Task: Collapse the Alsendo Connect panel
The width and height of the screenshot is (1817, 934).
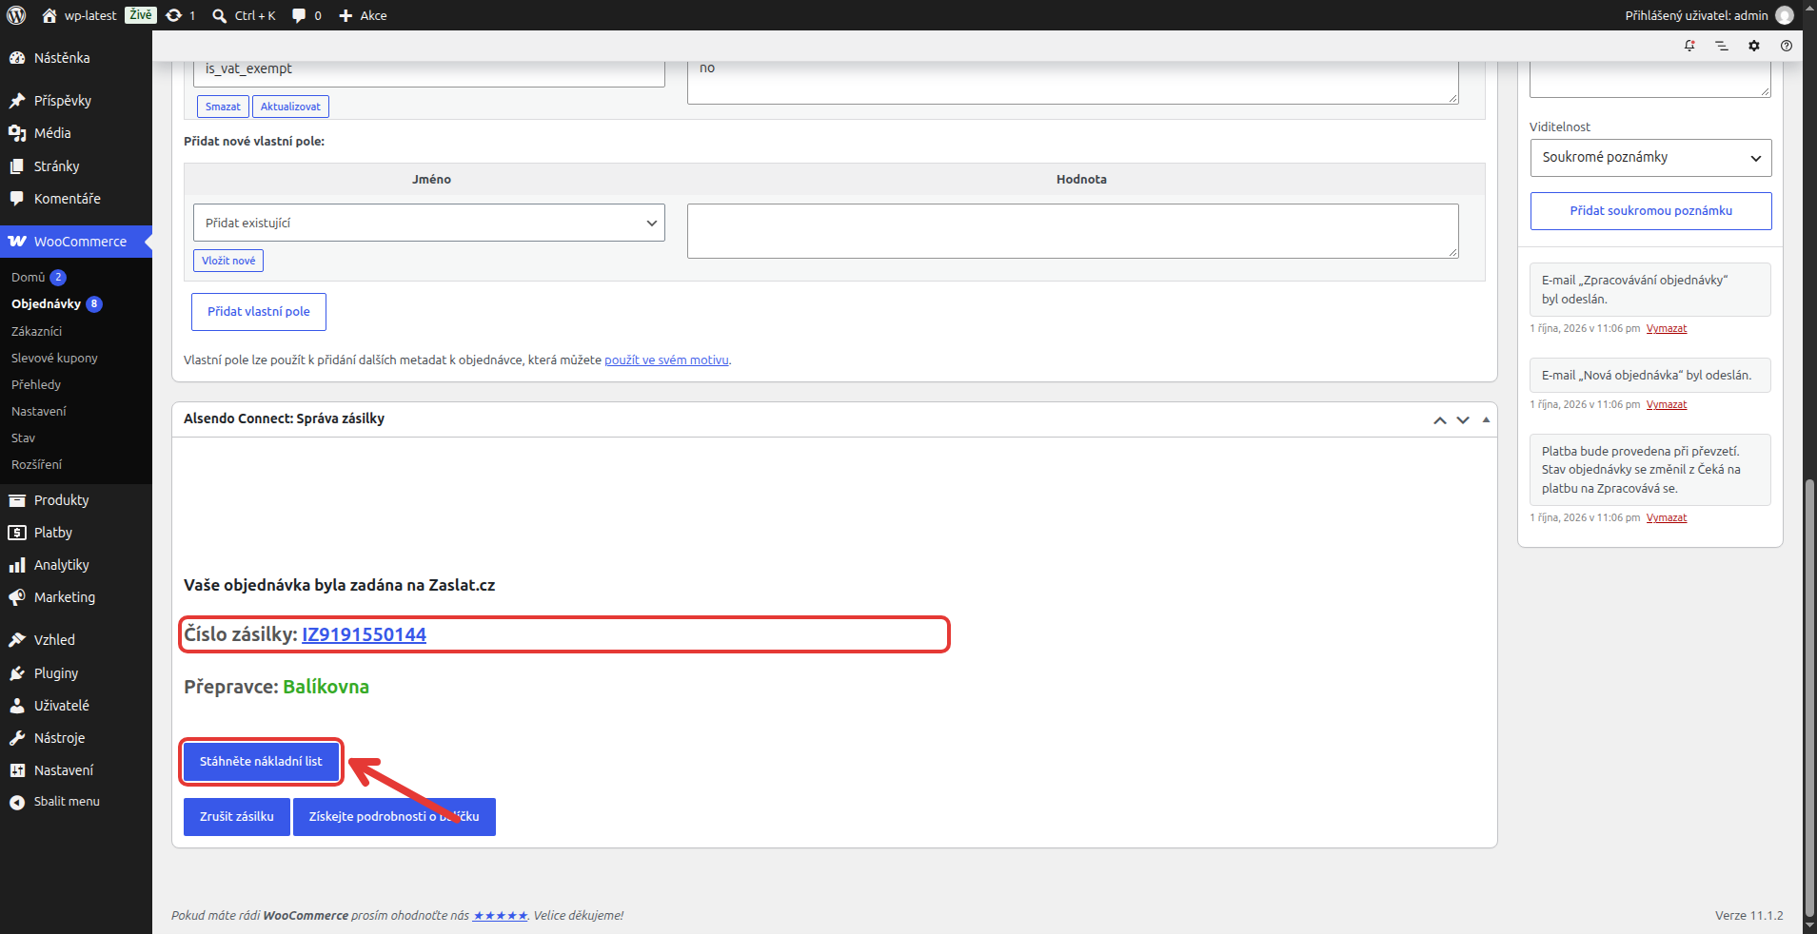Action: tap(1486, 419)
